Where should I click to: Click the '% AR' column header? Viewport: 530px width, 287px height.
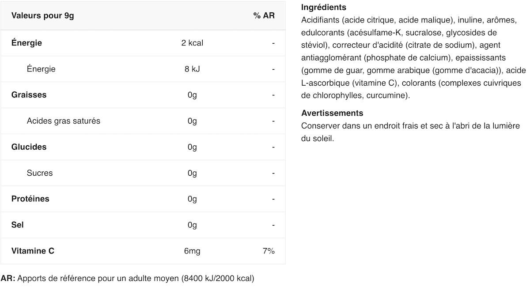pos(264,16)
